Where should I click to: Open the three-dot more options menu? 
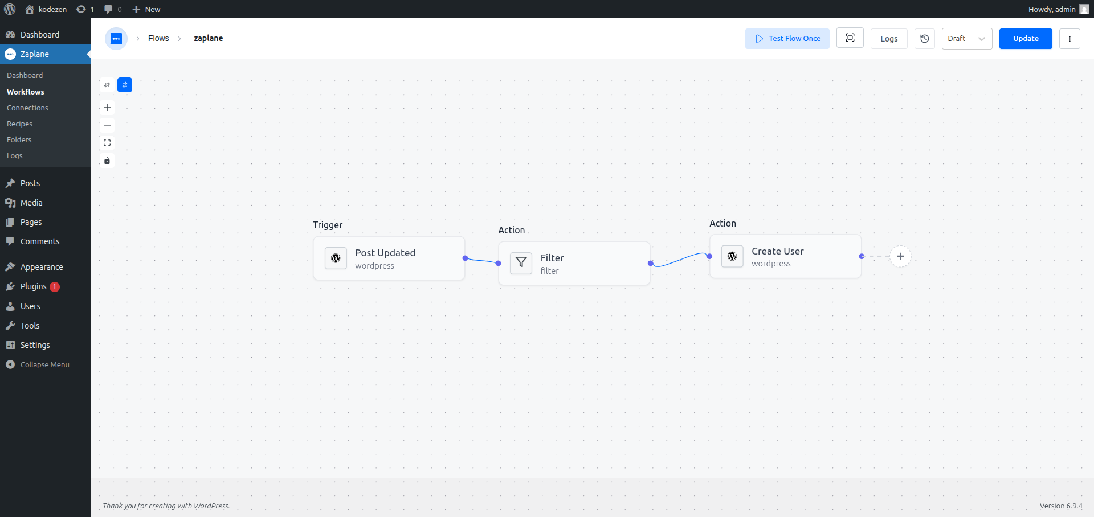click(1069, 39)
